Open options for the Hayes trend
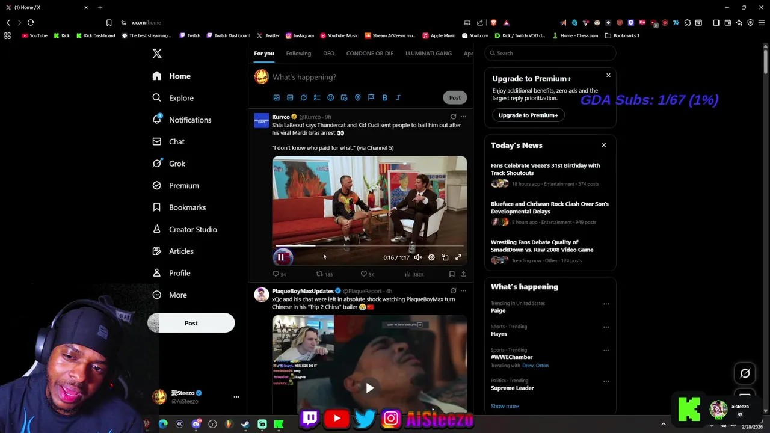 coord(606,327)
